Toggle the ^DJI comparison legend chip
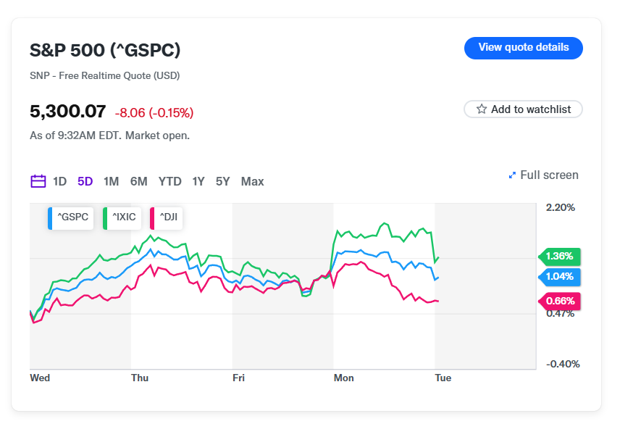Screen dimensions: 620x424 click(x=166, y=218)
